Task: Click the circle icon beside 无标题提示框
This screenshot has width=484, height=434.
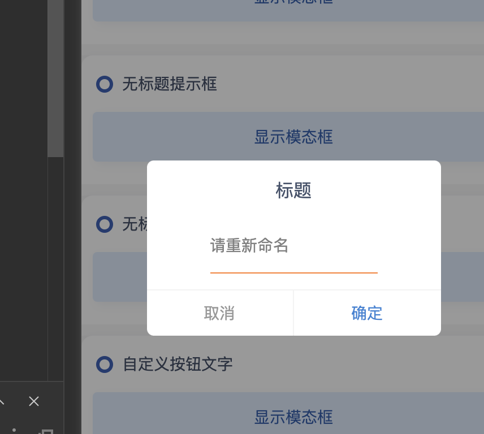Action: pyautogui.click(x=105, y=84)
